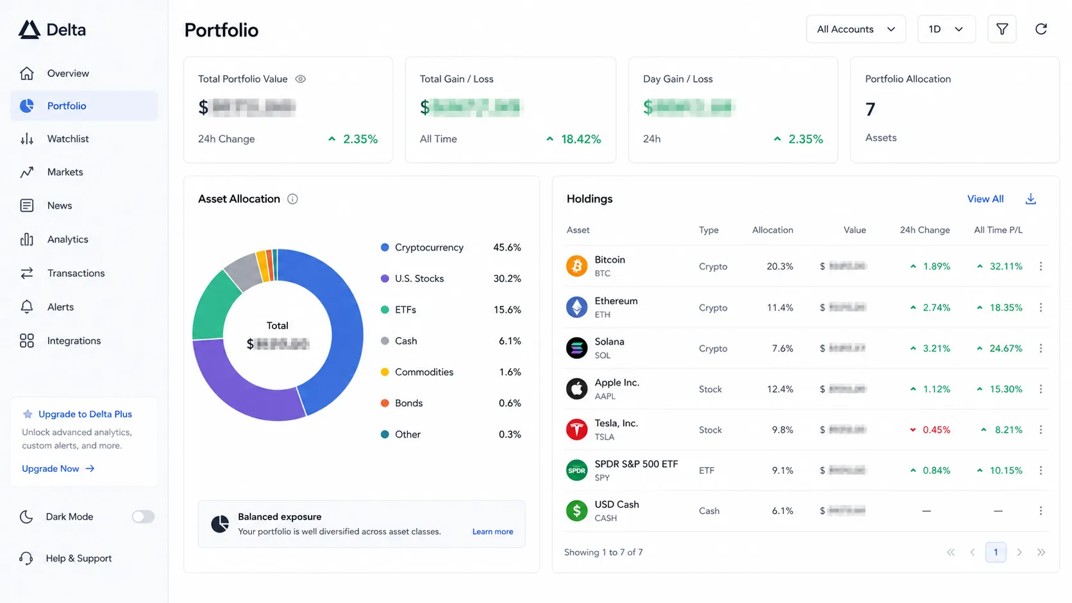Image resolution: width=1072 pixels, height=603 pixels.
Task: Click the Apple Inc. logo icon
Action: [576, 389]
